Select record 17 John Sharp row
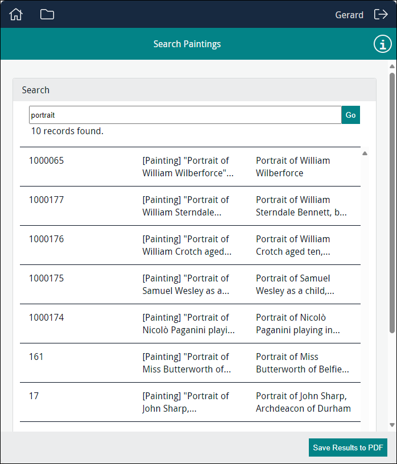Viewport: 397px width, 464px height. point(189,402)
